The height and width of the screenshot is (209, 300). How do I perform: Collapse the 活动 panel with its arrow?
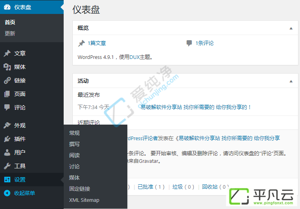pyautogui.click(x=291, y=81)
